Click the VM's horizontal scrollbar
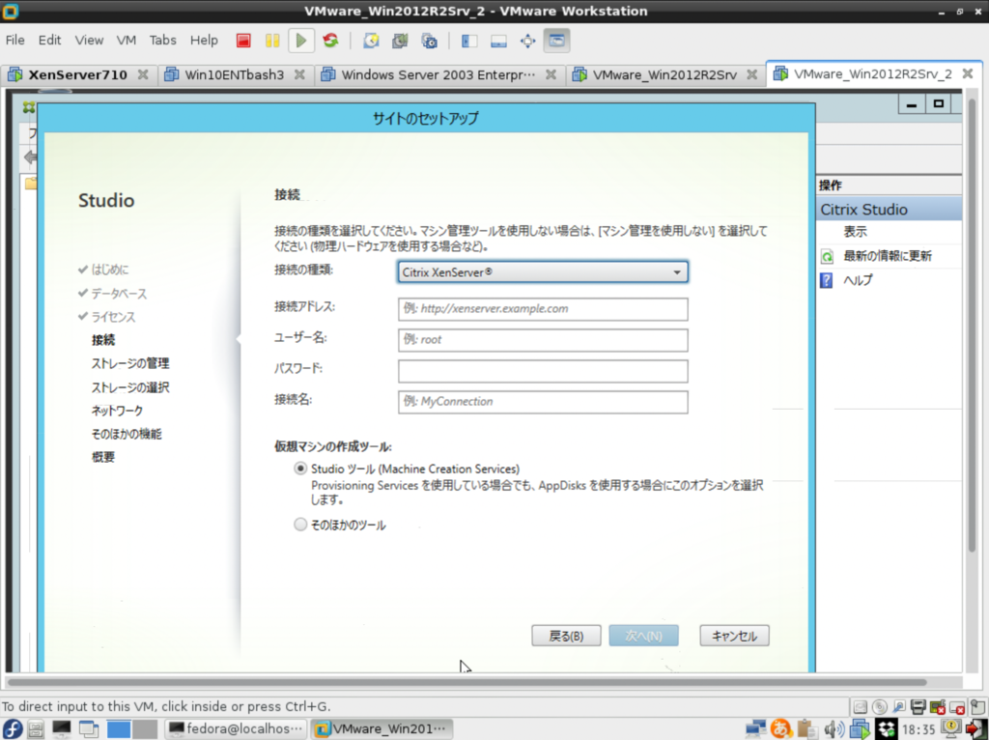The height and width of the screenshot is (740, 989). 466,682
